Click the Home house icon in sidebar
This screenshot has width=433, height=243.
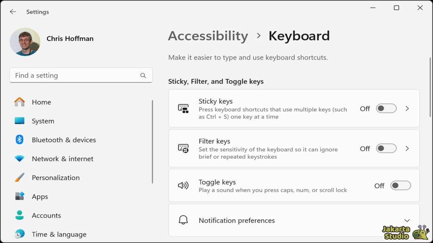(19, 102)
